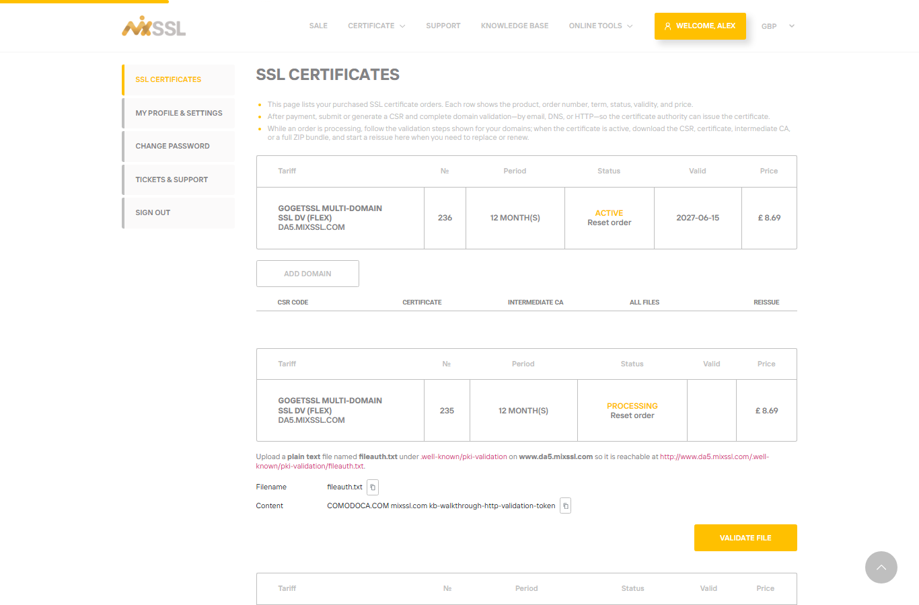Download All Files bundle

pos(645,302)
